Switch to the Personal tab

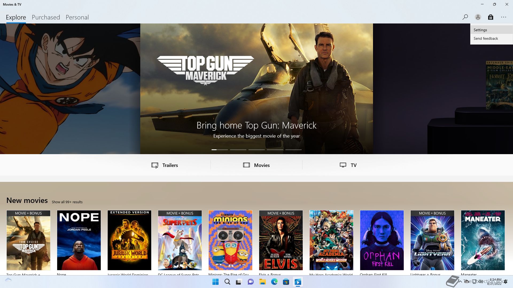coord(77,17)
